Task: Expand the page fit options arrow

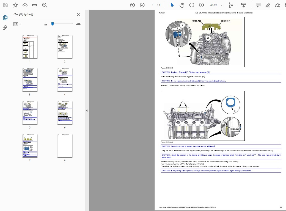Action: [235, 5]
